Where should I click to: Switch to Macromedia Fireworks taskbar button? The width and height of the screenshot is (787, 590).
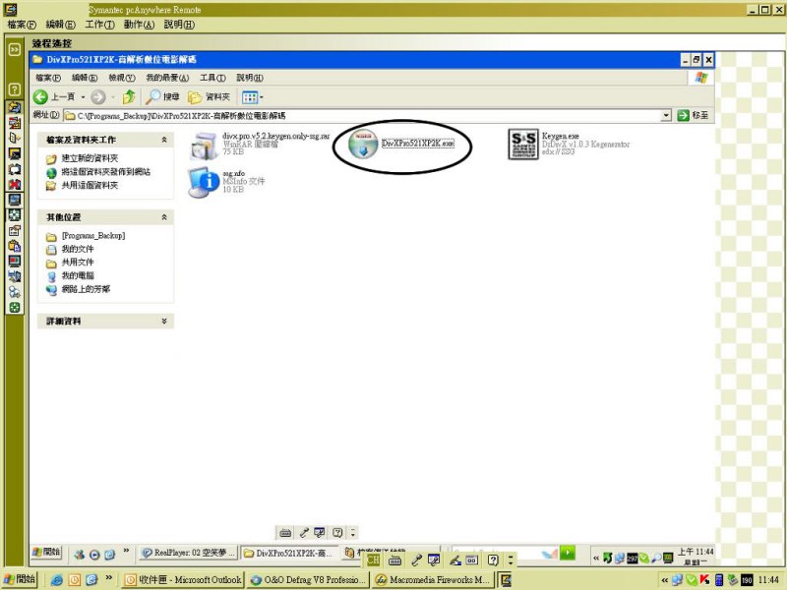(x=433, y=580)
